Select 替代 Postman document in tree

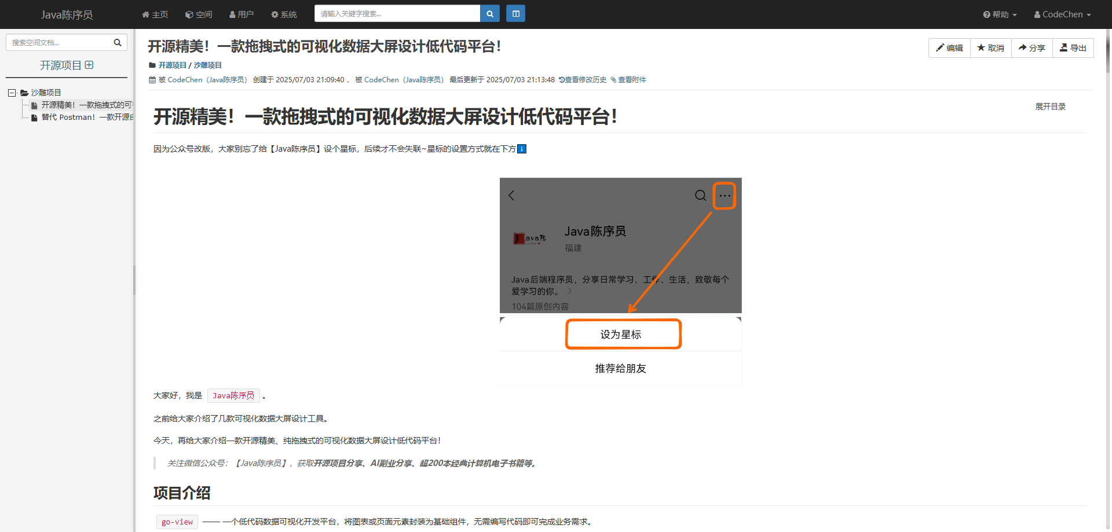click(x=87, y=118)
